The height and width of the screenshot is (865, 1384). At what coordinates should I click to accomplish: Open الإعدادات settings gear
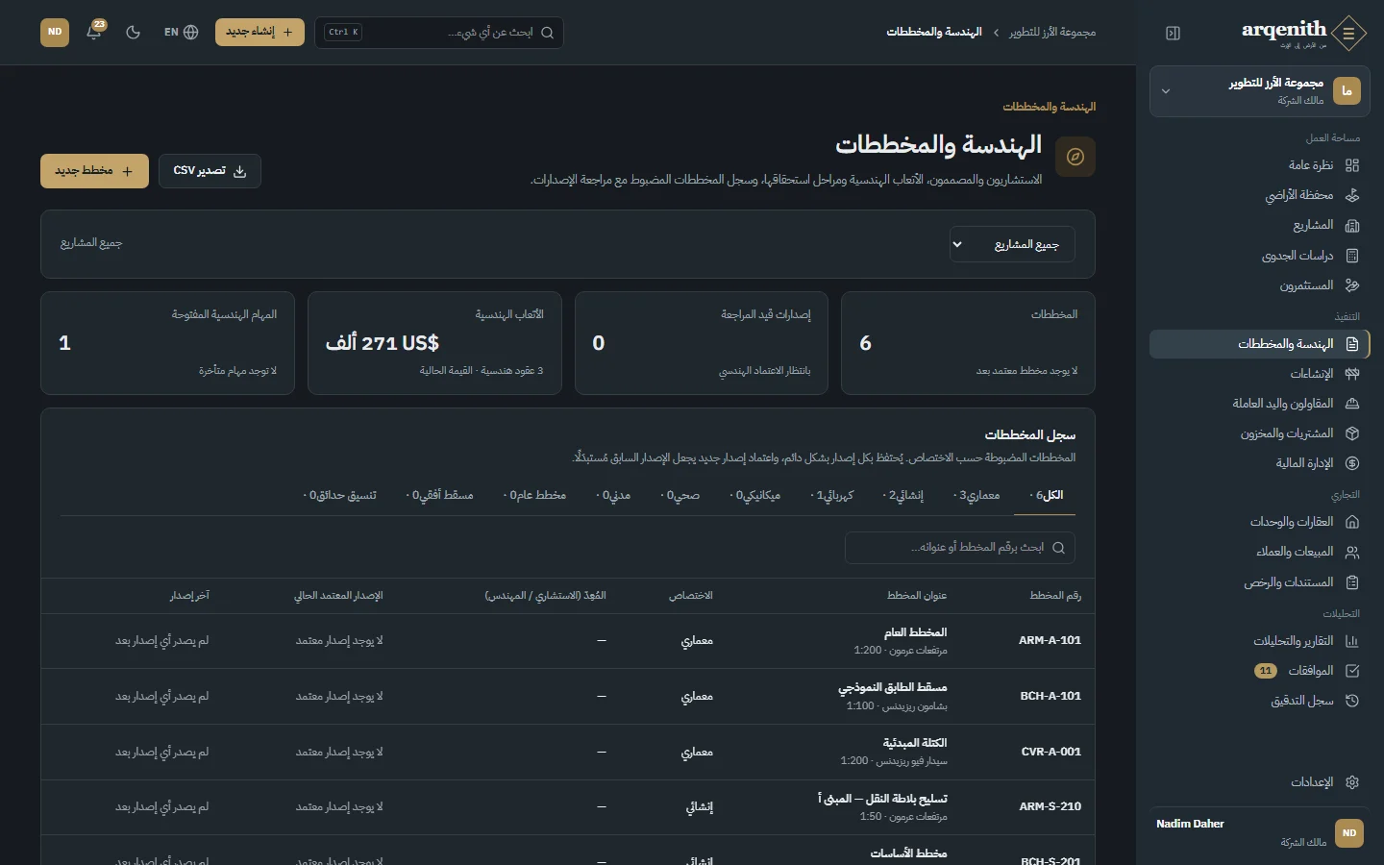1259,782
